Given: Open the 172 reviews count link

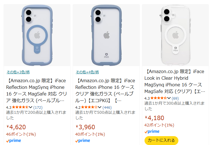Looking at the screenshot, I should coord(37,107).
